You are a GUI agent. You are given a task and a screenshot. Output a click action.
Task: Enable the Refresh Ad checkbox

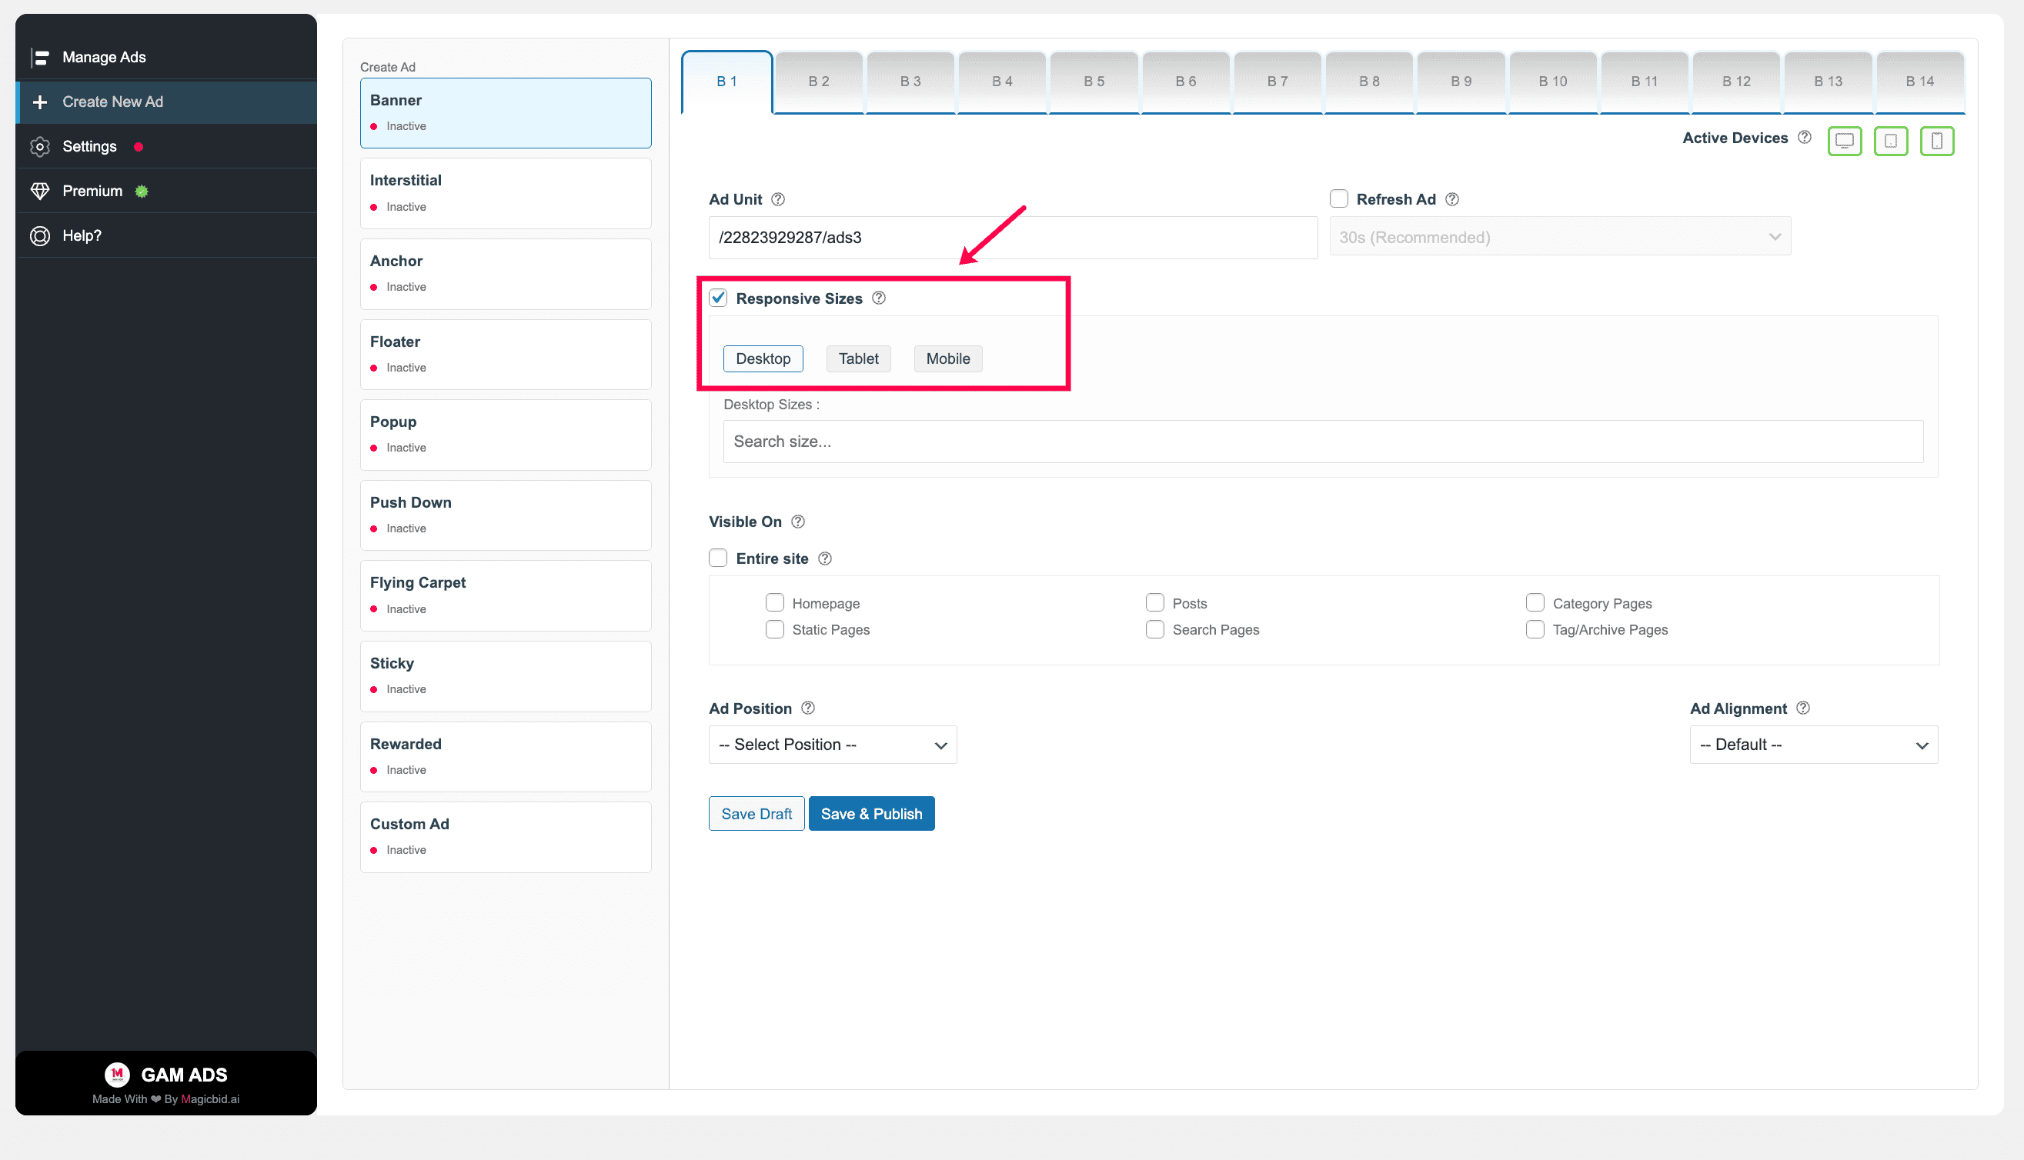[x=1339, y=198]
